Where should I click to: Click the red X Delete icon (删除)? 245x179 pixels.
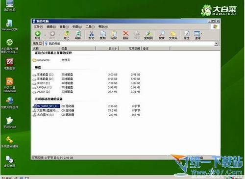coord(125,35)
